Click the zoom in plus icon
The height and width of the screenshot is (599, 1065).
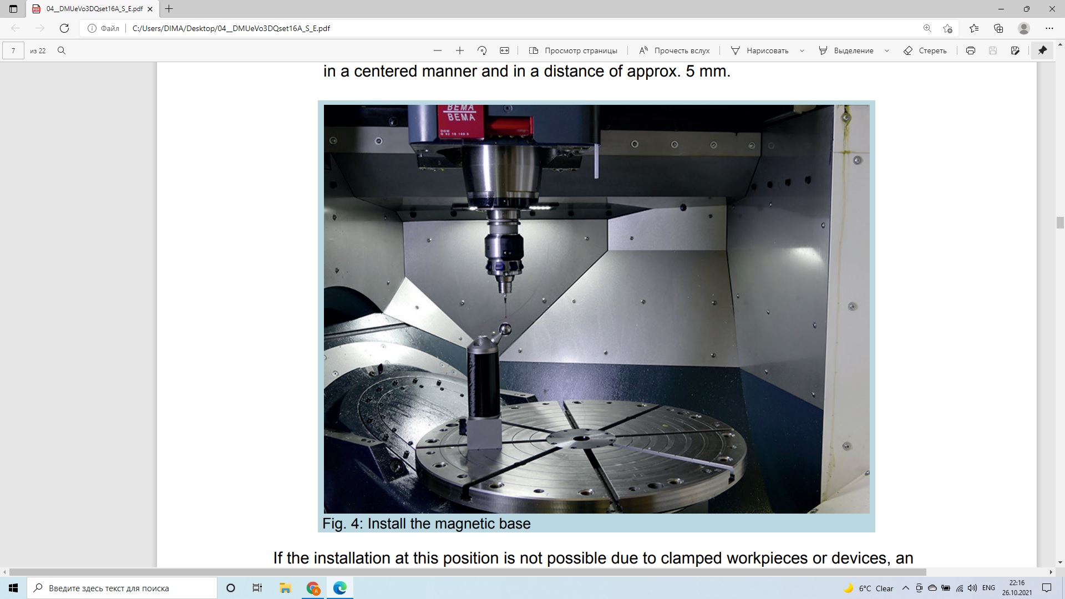click(459, 50)
